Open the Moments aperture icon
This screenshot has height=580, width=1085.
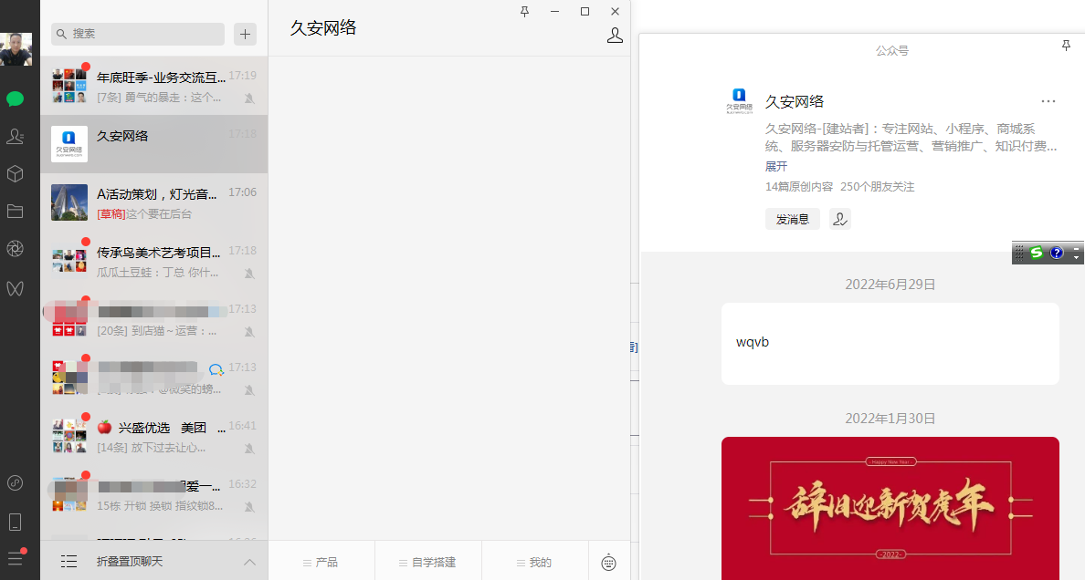point(16,248)
